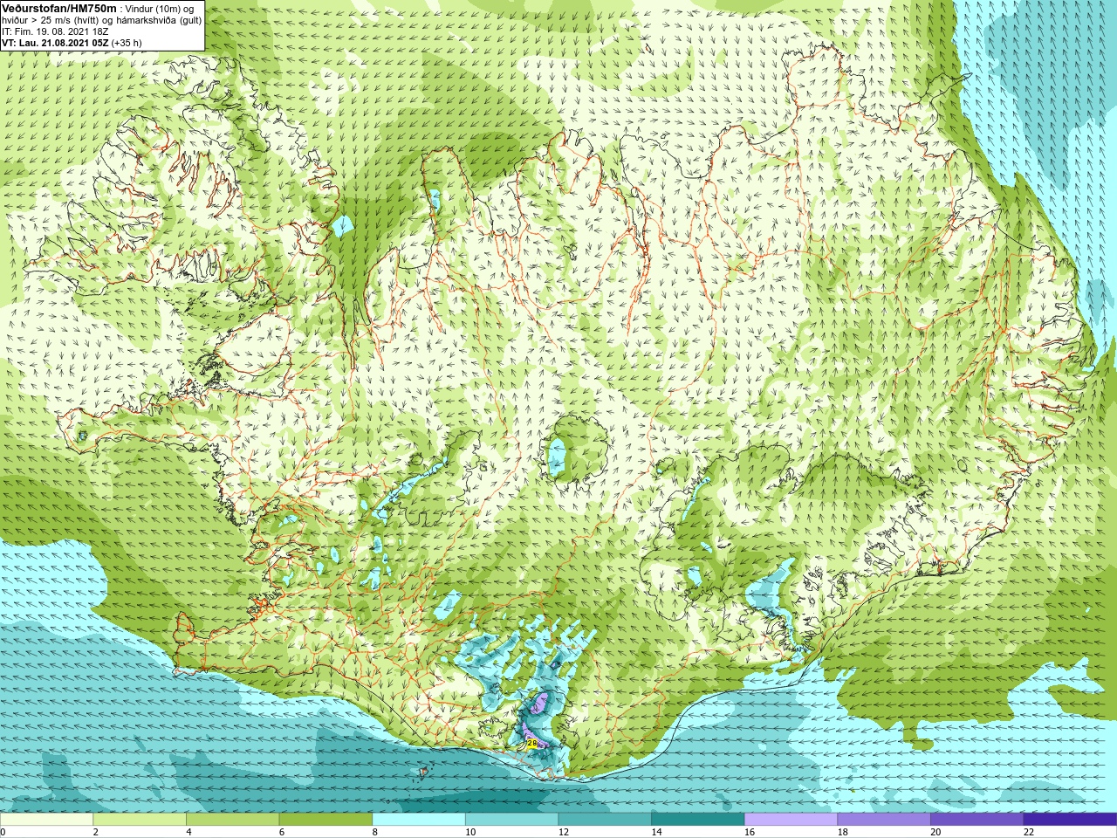Click the 4–6 m/s green legend swatch
The width and height of the screenshot is (1117, 838).
pos(232,820)
